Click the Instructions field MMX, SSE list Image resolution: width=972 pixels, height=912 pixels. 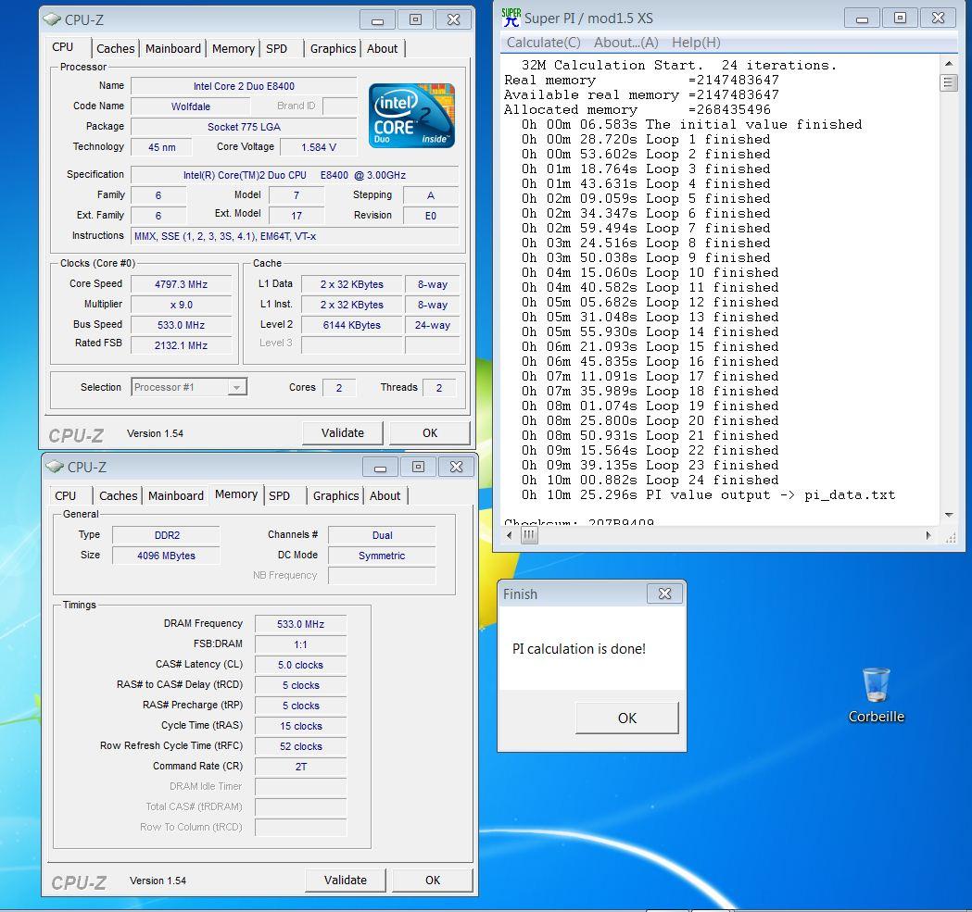coord(295,236)
